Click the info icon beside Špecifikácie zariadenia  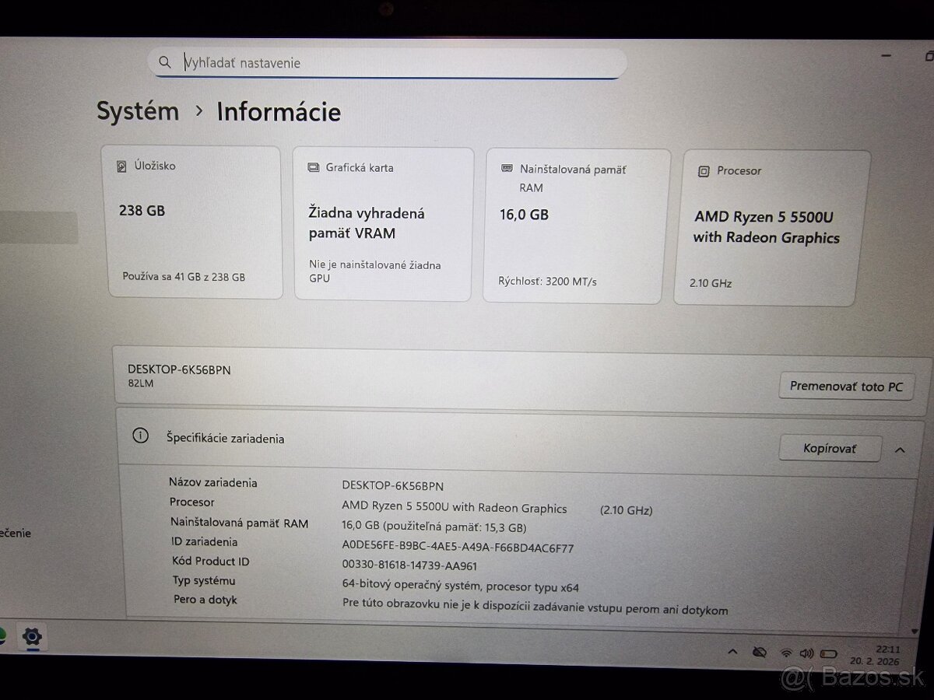pos(140,436)
